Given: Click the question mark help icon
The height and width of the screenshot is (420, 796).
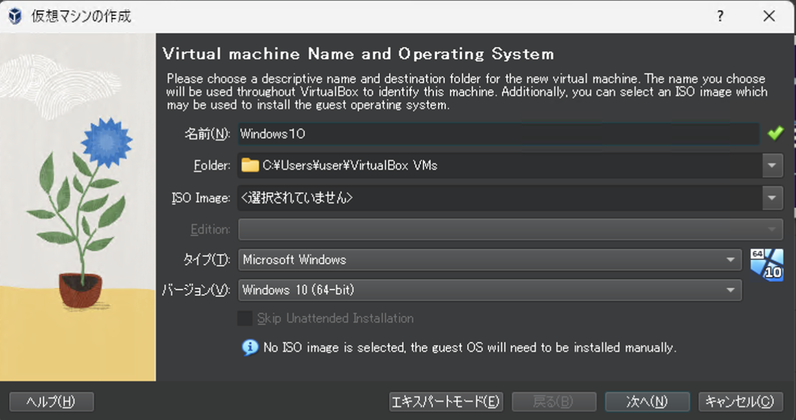Looking at the screenshot, I should [x=720, y=16].
